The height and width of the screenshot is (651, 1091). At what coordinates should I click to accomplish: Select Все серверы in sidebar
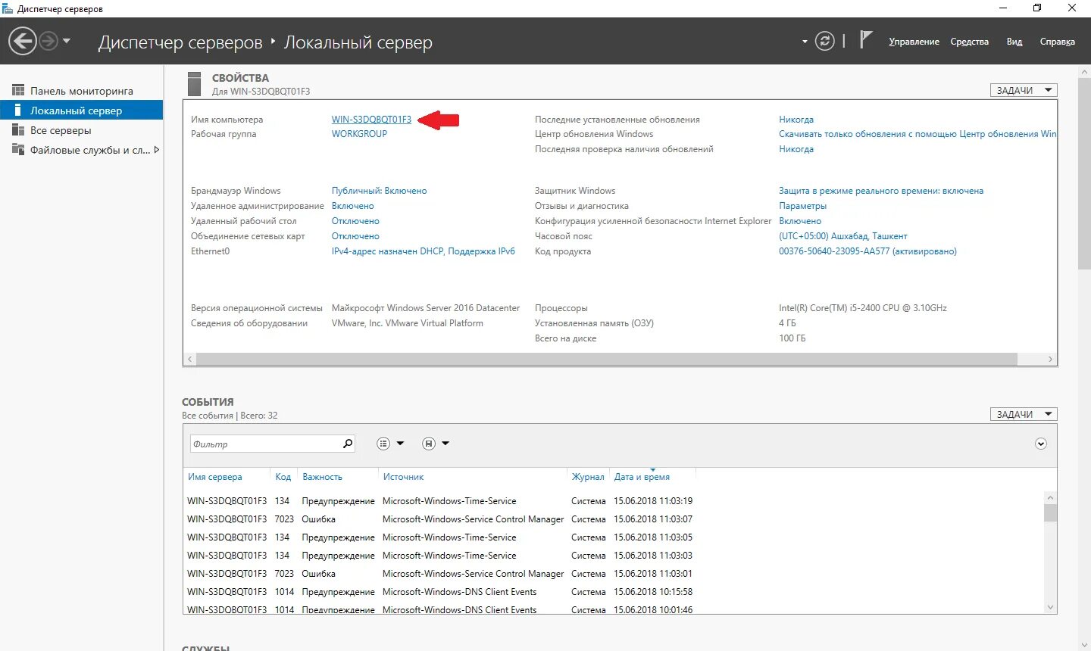point(82,130)
